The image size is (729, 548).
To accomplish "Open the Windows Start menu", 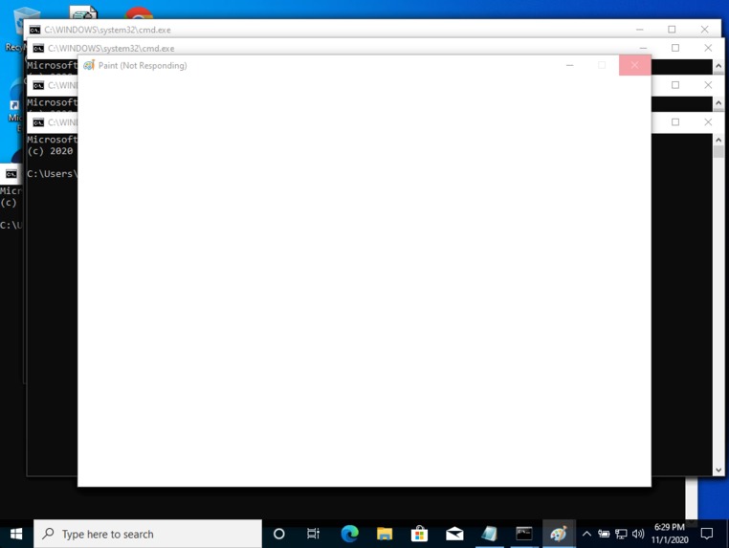I will (x=16, y=534).
